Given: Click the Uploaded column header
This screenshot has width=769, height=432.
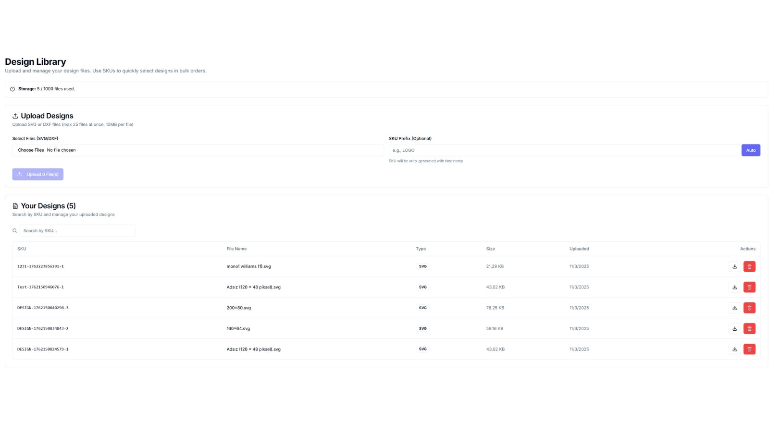Looking at the screenshot, I should click(x=579, y=249).
